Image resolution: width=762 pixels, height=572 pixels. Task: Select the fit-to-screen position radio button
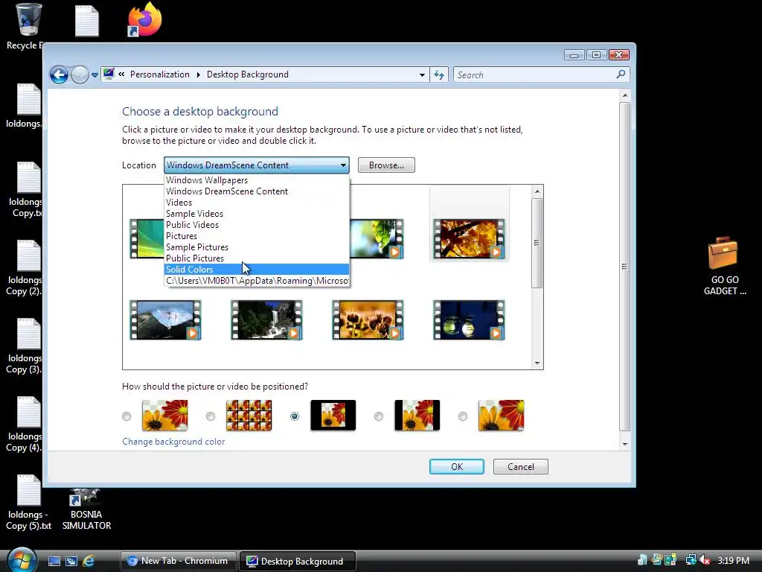click(x=127, y=416)
